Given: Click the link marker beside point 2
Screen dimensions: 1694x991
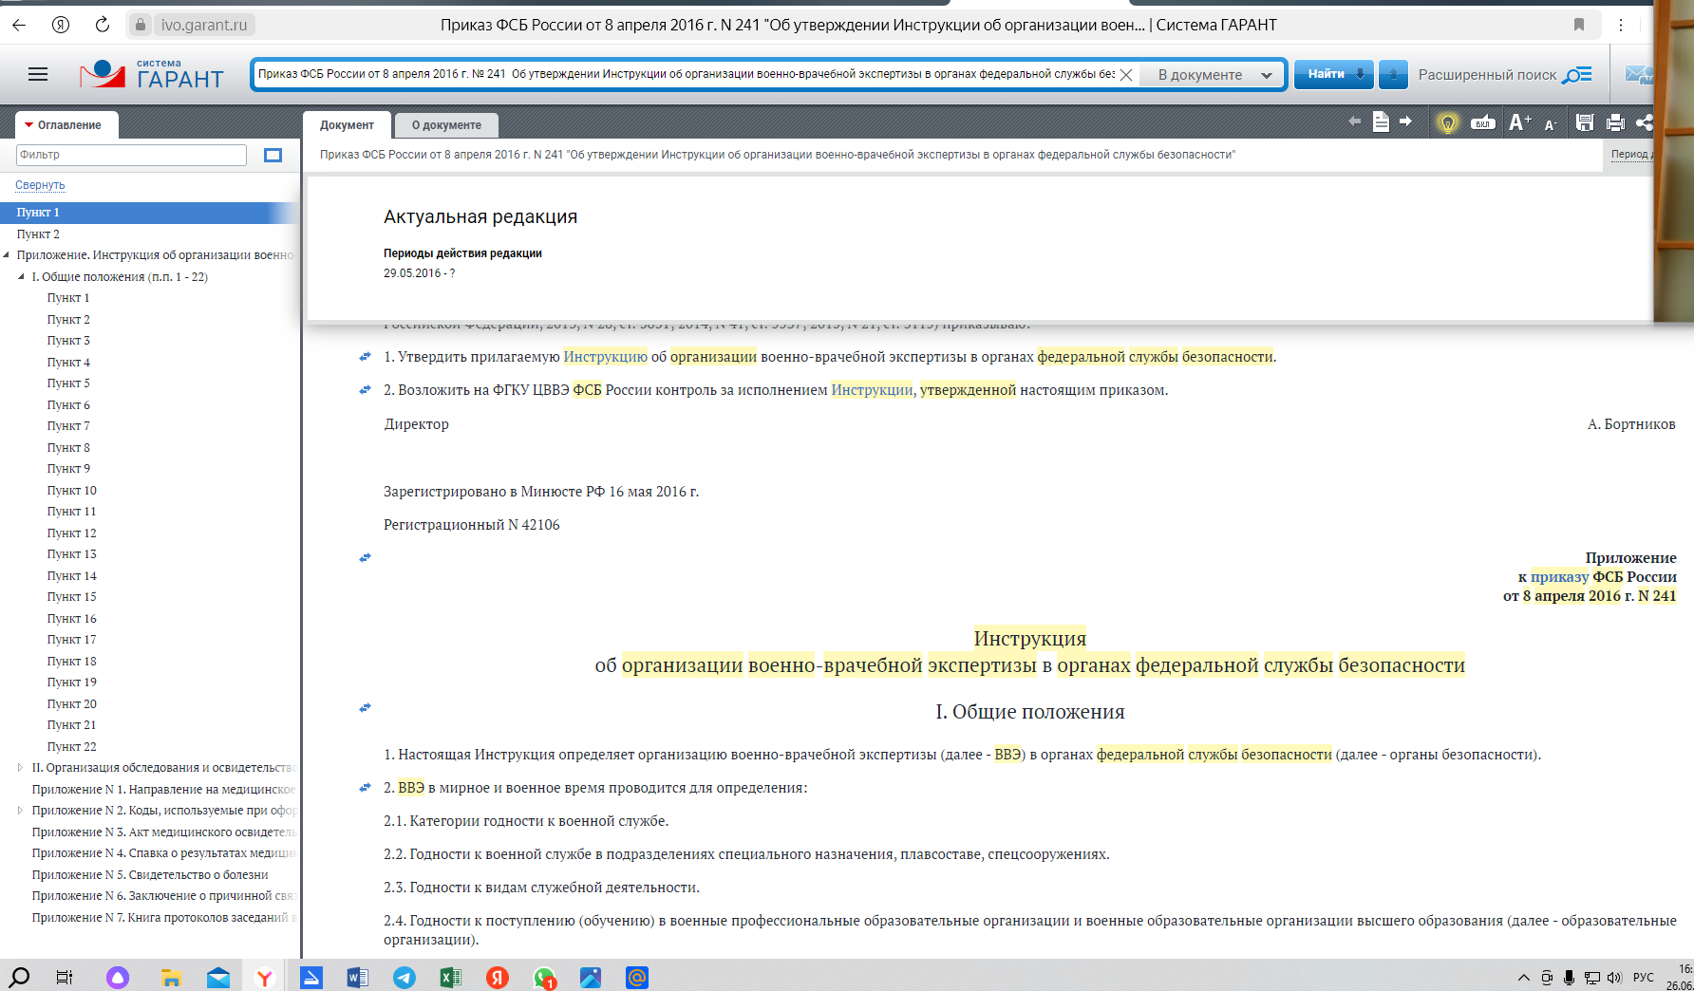Looking at the screenshot, I should click(365, 390).
